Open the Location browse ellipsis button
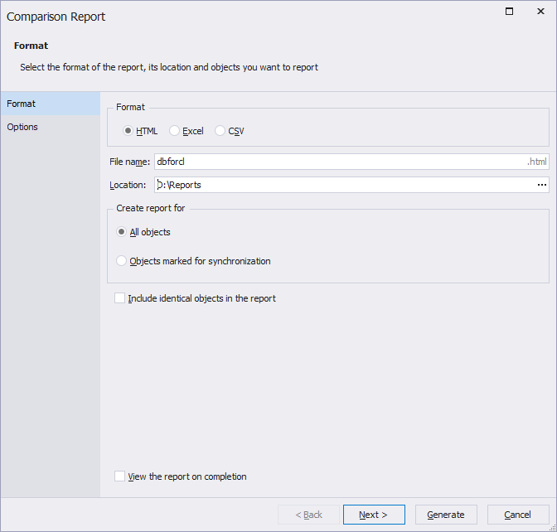This screenshot has width=557, height=532. point(541,185)
